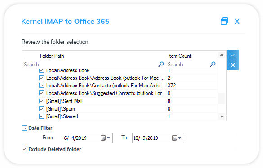Toggle Suggested Contacts folder checkbox
The image size is (263, 168).
click(41, 93)
